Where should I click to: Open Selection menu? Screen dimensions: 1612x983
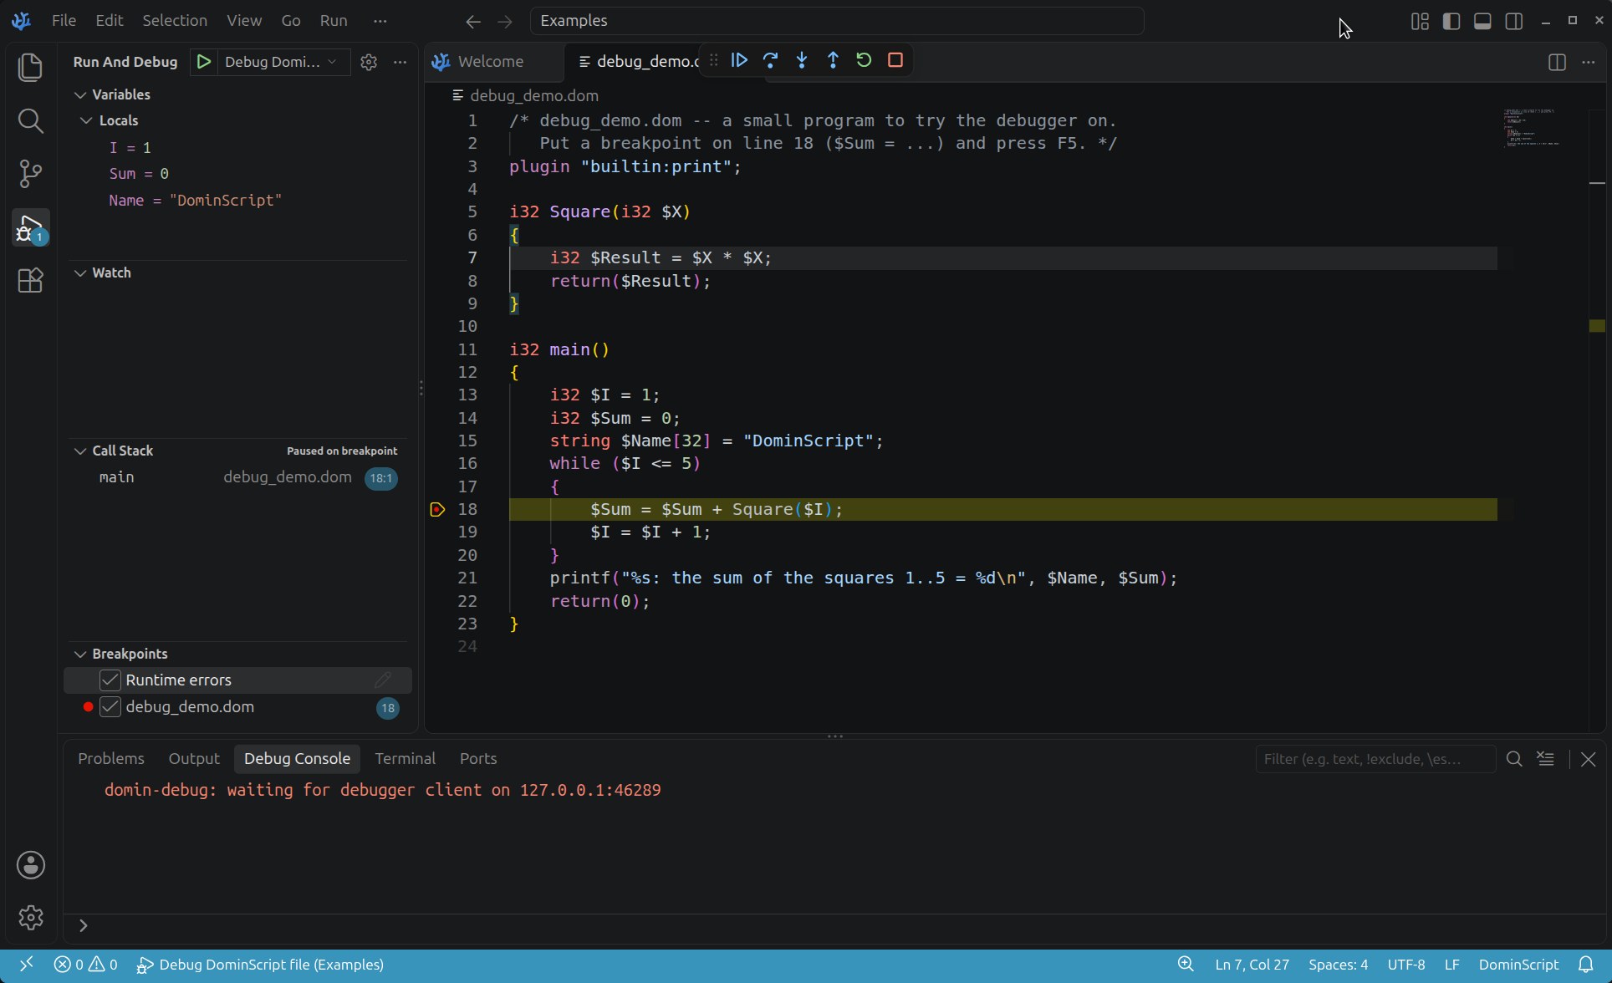click(175, 21)
